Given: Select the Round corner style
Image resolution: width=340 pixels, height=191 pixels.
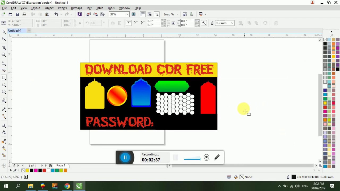Looking at the screenshot, I should point(129,23).
